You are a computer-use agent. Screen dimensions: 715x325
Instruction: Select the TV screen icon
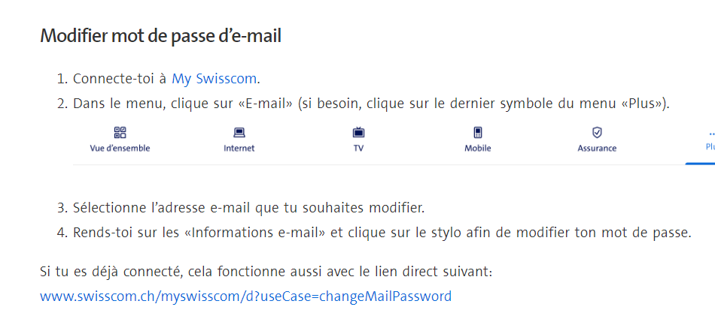coord(358,133)
